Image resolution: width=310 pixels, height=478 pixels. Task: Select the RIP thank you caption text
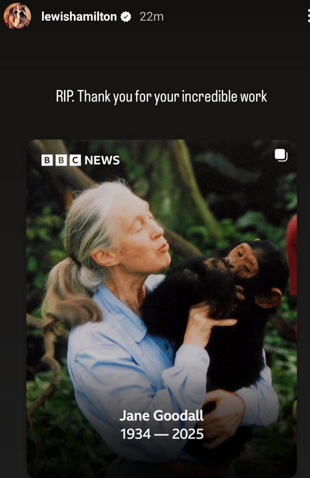(161, 96)
